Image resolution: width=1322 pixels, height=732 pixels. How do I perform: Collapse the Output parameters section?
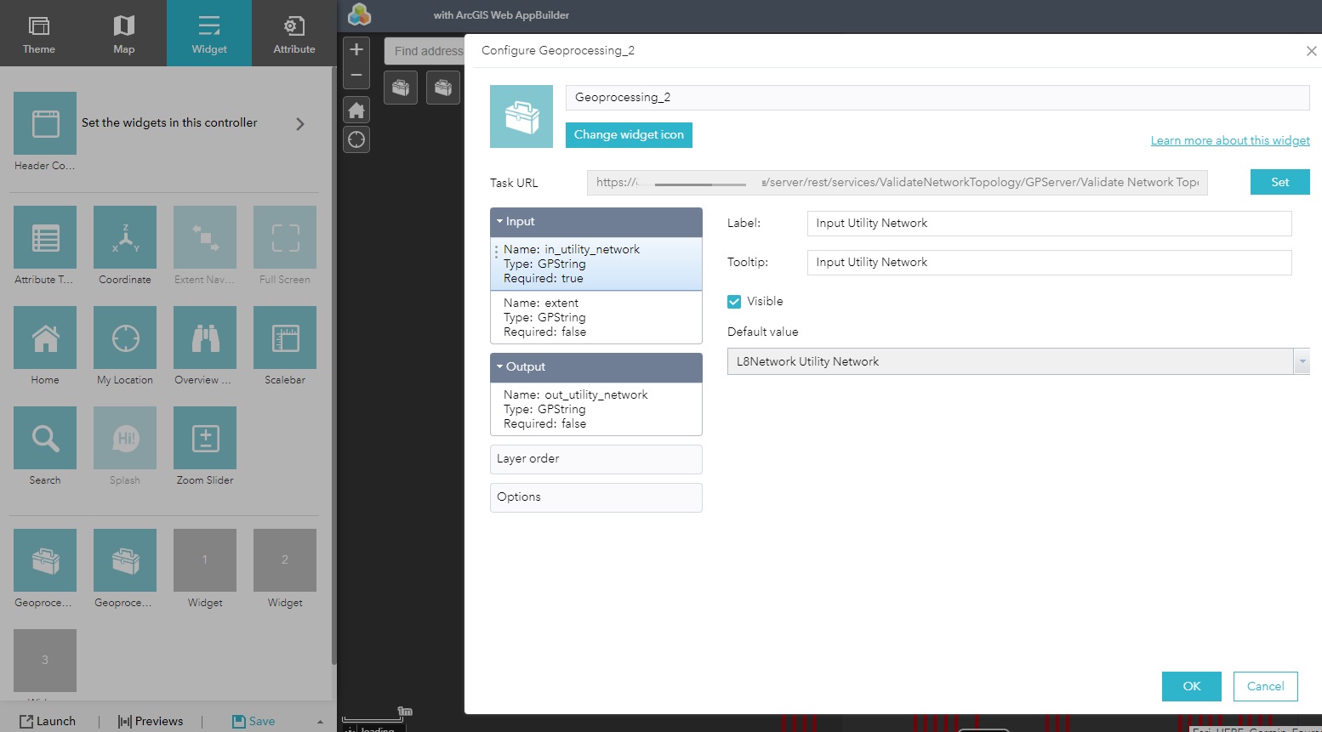click(x=500, y=366)
